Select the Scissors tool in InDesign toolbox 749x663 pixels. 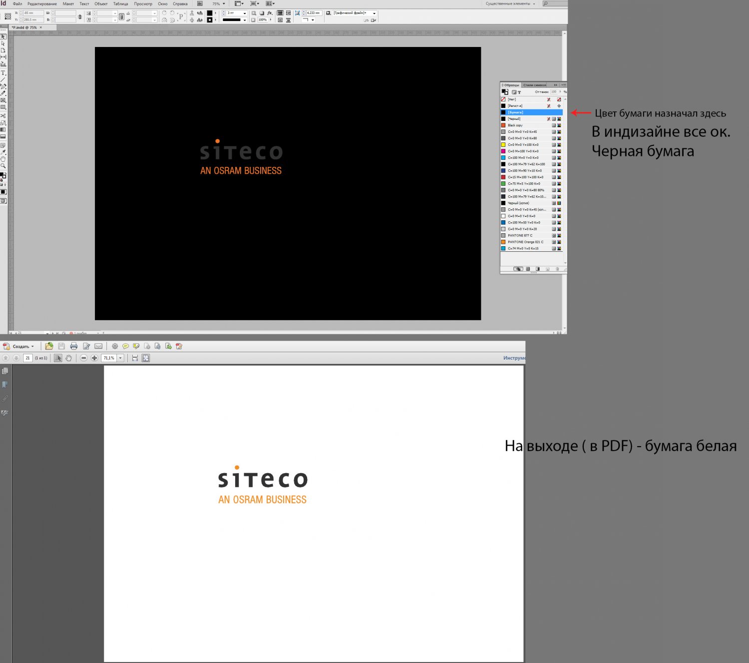pos(3,116)
